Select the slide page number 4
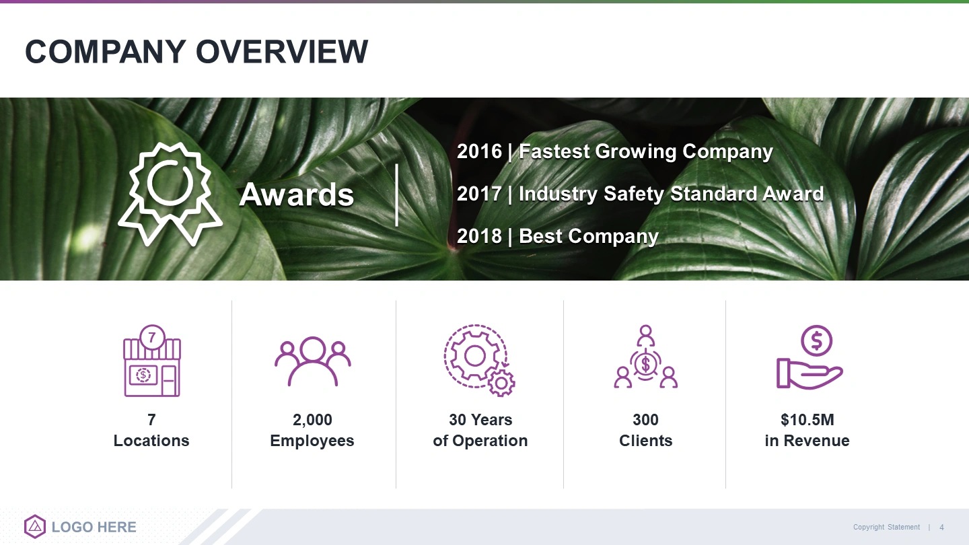The height and width of the screenshot is (545, 969). click(942, 527)
